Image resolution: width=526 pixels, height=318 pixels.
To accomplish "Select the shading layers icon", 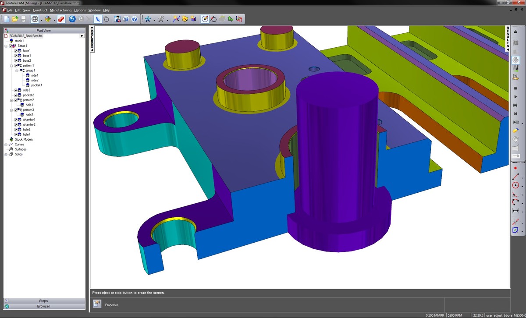I will [48, 19].
